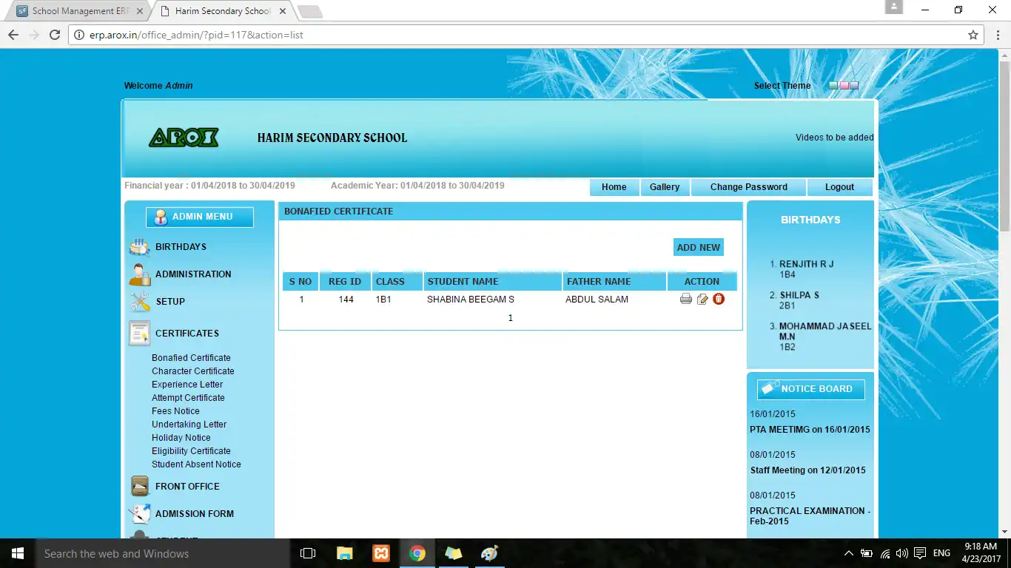1011x568 pixels.
Task: Apply the blue theme swatch
Action: click(x=853, y=86)
